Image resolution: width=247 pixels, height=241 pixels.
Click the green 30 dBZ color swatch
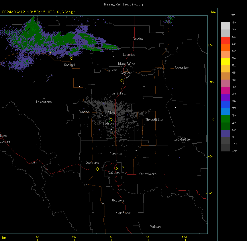point(225,119)
